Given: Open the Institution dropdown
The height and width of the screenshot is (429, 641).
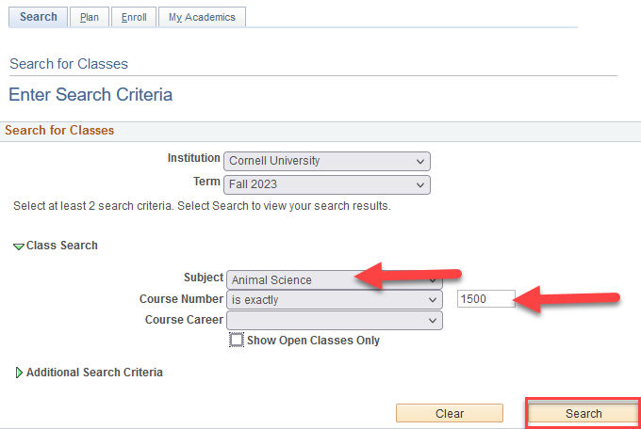Looking at the screenshot, I should (327, 161).
